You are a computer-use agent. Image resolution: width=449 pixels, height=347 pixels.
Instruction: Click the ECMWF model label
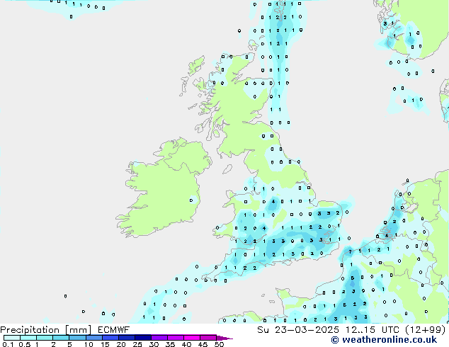[x=114, y=330]
